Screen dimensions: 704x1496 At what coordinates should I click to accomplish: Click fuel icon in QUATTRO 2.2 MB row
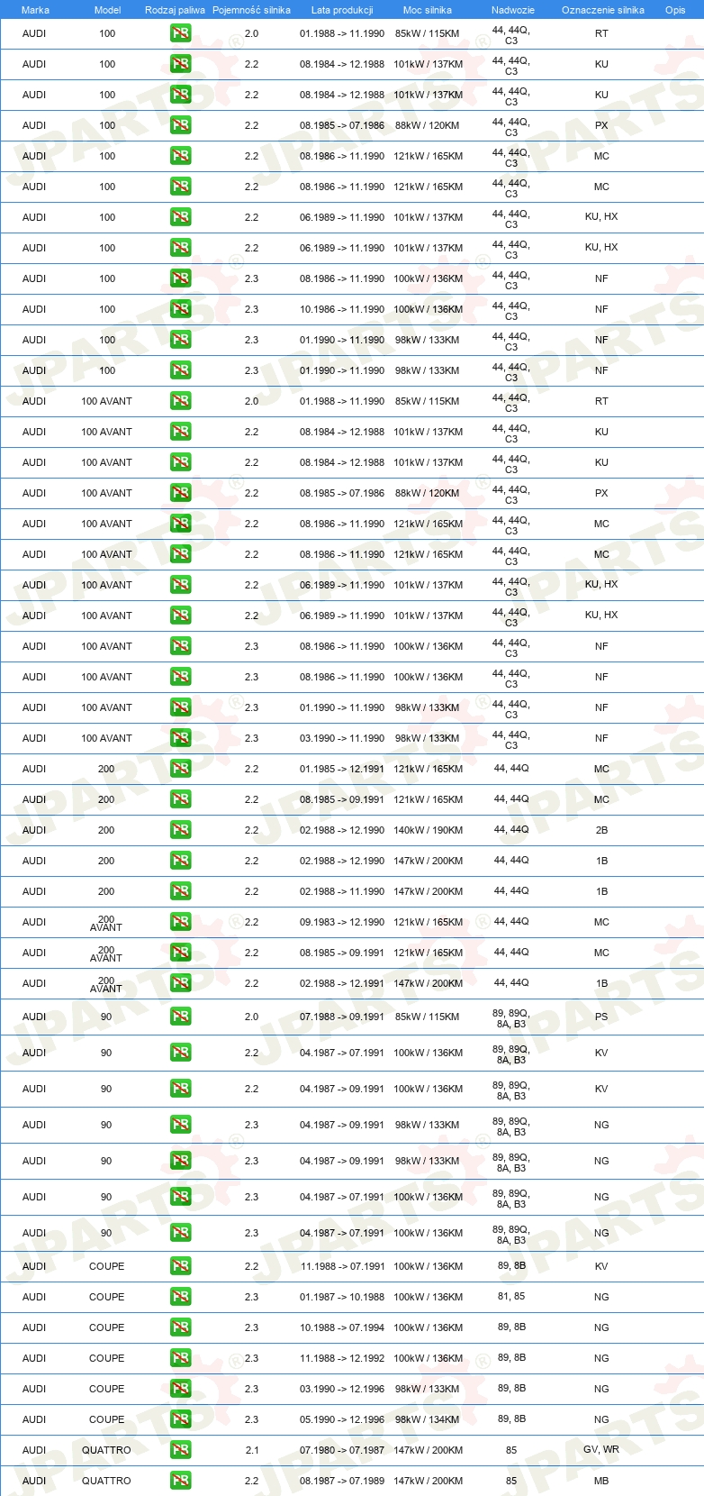coord(180,1481)
